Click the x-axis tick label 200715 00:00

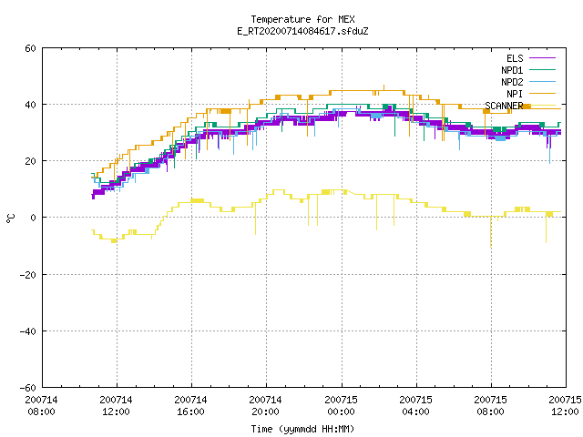pos(341,406)
